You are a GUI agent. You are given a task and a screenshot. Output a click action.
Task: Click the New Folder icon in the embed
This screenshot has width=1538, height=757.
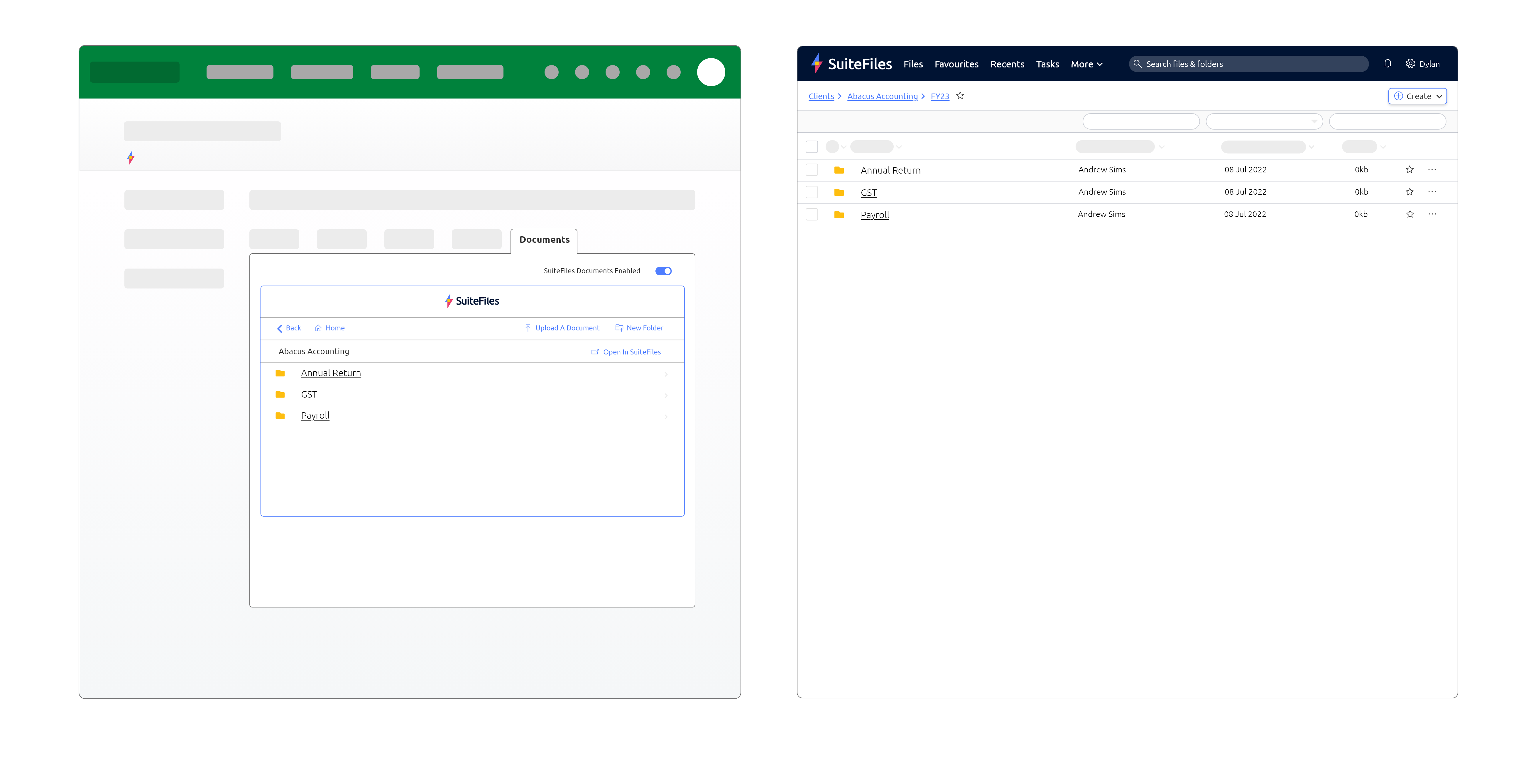click(620, 328)
